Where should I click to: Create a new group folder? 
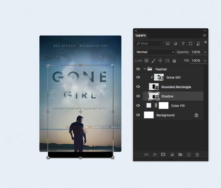pos(180,154)
